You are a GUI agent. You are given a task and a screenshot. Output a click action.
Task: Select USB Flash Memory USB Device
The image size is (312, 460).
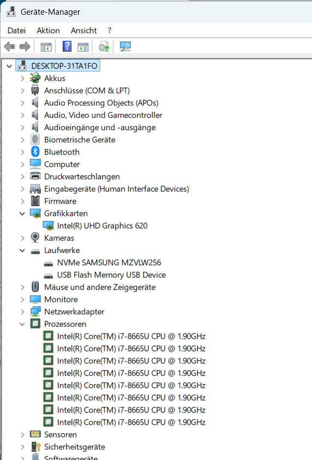[111, 275]
